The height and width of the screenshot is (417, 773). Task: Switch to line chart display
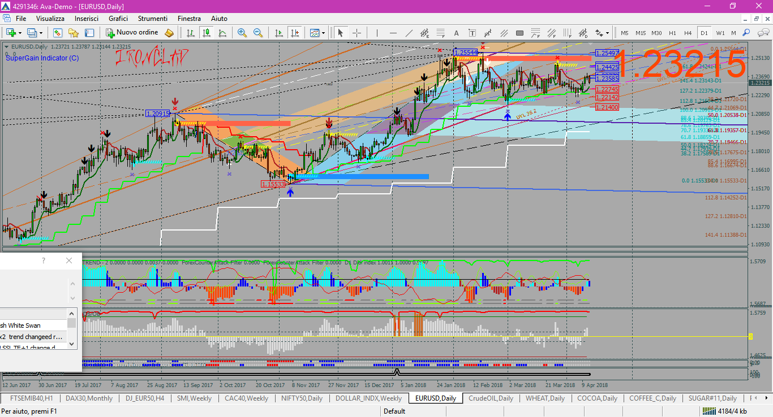pos(222,33)
